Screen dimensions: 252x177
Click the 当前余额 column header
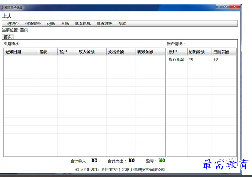tap(221, 52)
